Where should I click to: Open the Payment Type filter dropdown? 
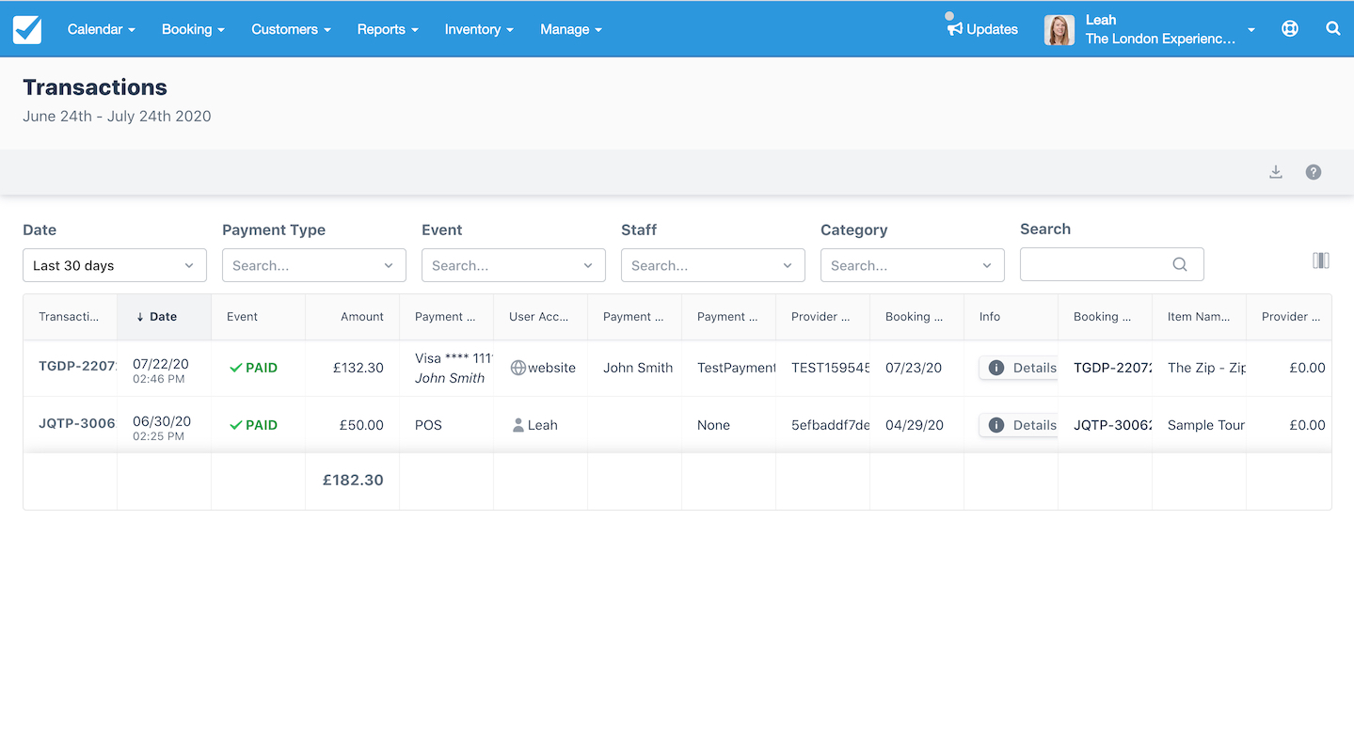click(x=314, y=265)
